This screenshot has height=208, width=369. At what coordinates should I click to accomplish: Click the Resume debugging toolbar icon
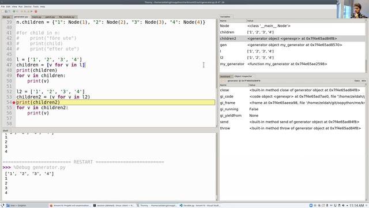tap(31, 12)
